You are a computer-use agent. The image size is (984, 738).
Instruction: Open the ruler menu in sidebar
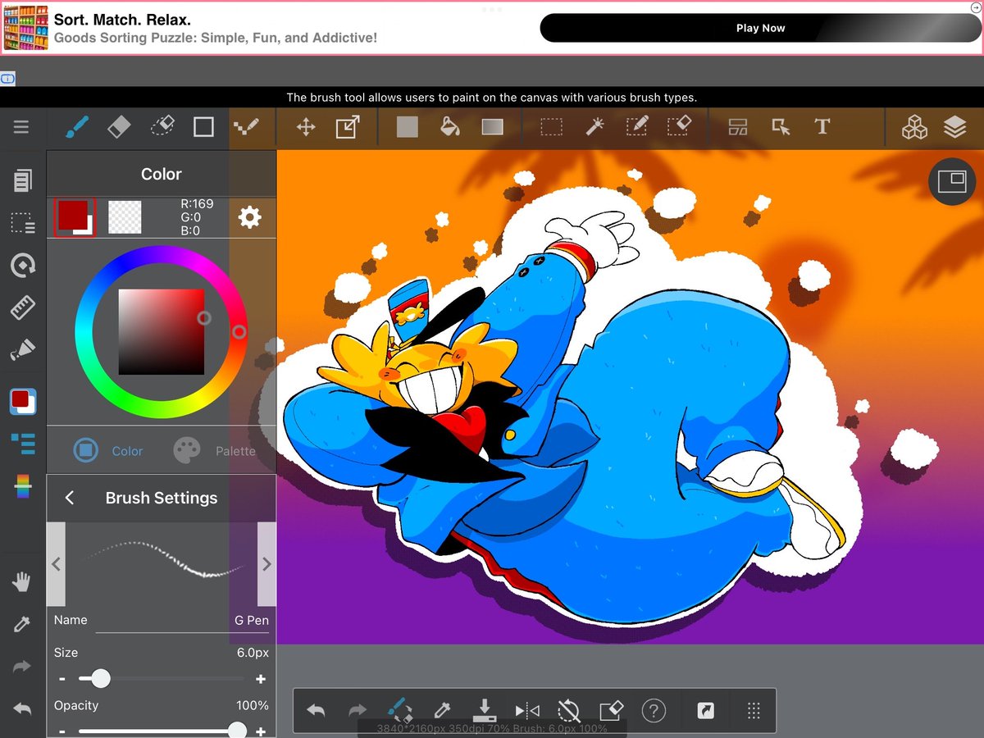tap(23, 308)
